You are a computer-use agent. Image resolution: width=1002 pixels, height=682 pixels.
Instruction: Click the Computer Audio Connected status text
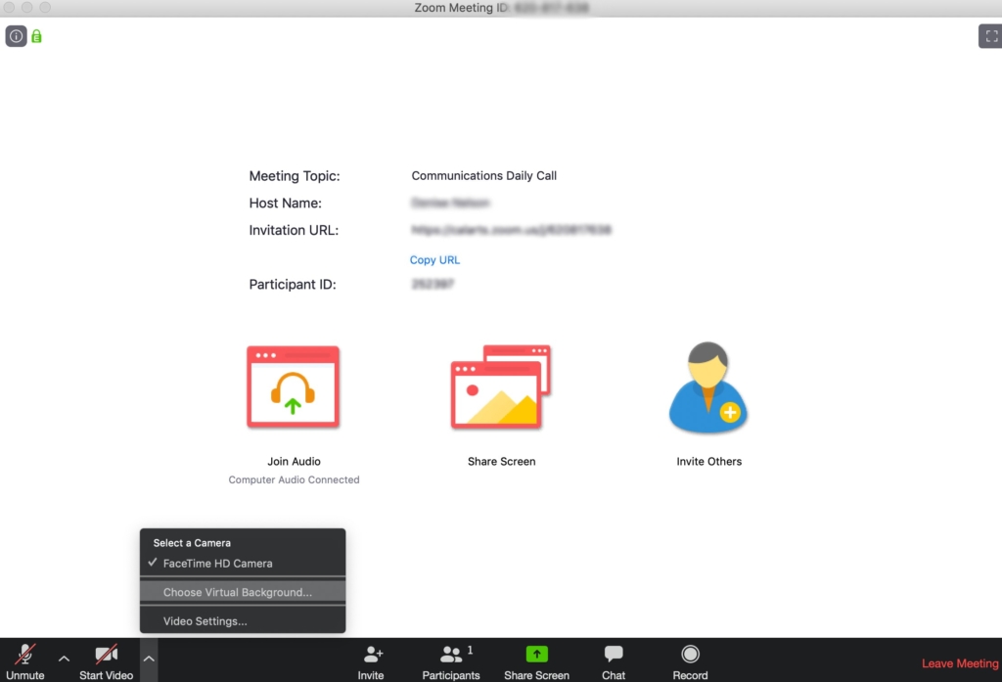pos(294,480)
